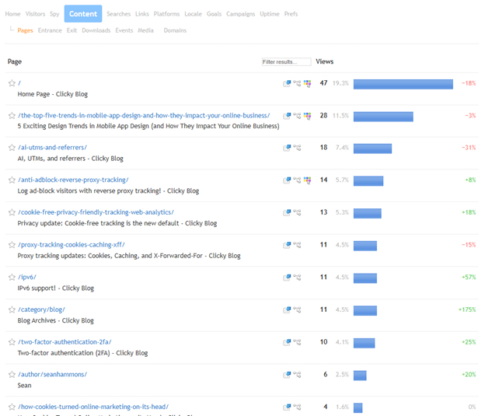Click the path flow icon for /ai-utms-and-referrers/
Screen dimensions: 485x416
(x=297, y=148)
